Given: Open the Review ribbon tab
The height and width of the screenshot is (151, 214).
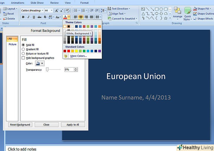Looking at the screenshot, I should coord(54,3).
